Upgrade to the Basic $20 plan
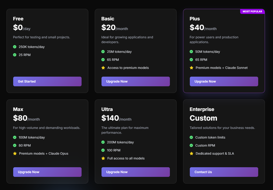This screenshot has height=190, width=273. [x=135, y=81]
